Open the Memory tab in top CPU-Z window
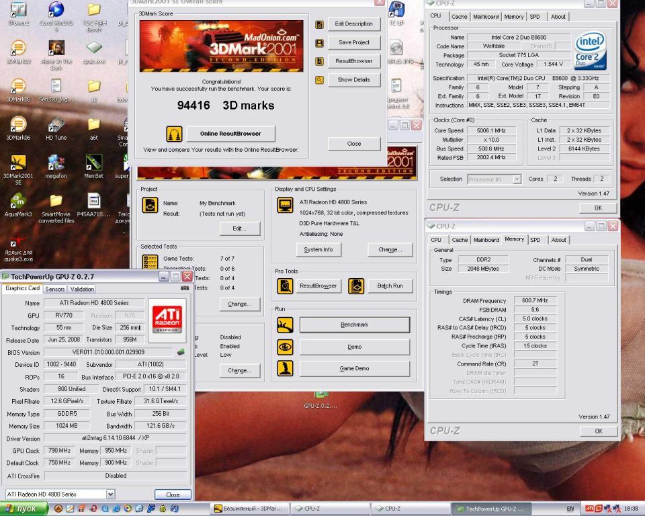 click(514, 16)
